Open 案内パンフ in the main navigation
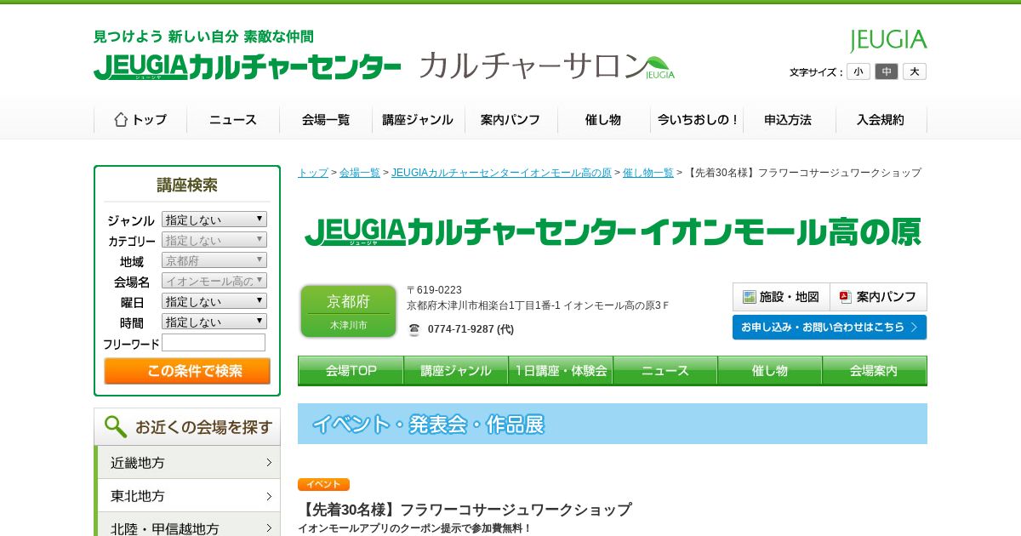Image resolution: width=1021 pixels, height=536 pixels. click(511, 120)
